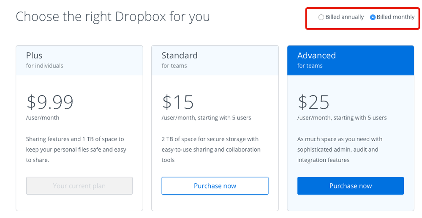Select the Billed annually radio button

pos(321,17)
